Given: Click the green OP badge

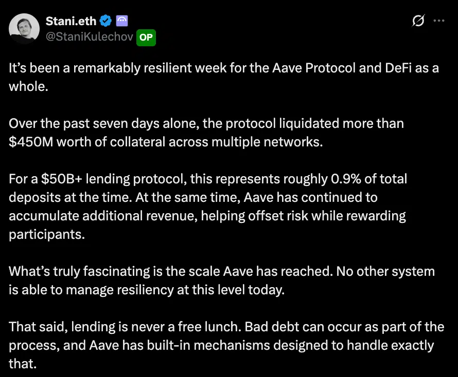Looking at the screenshot, I should click(146, 37).
